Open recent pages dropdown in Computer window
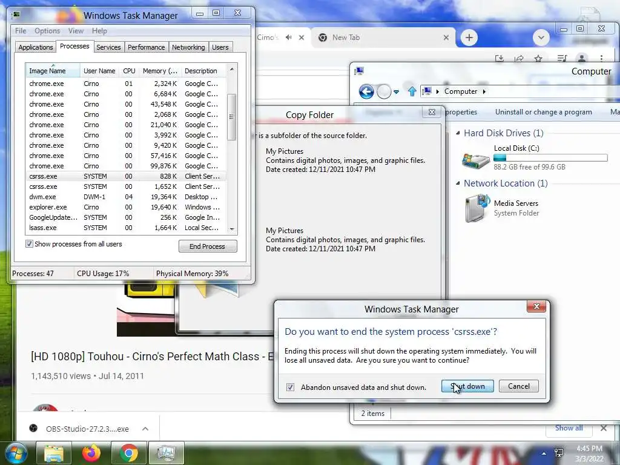Viewport: 620px width, 465px height. coord(396,92)
